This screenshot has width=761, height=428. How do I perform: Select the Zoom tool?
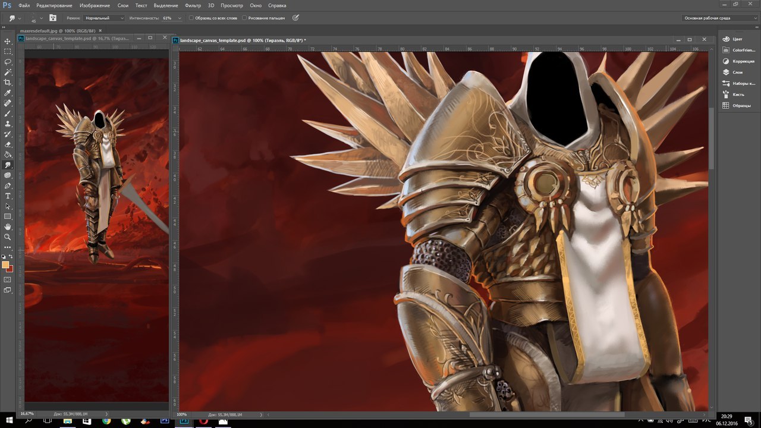(x=8, y=237)
